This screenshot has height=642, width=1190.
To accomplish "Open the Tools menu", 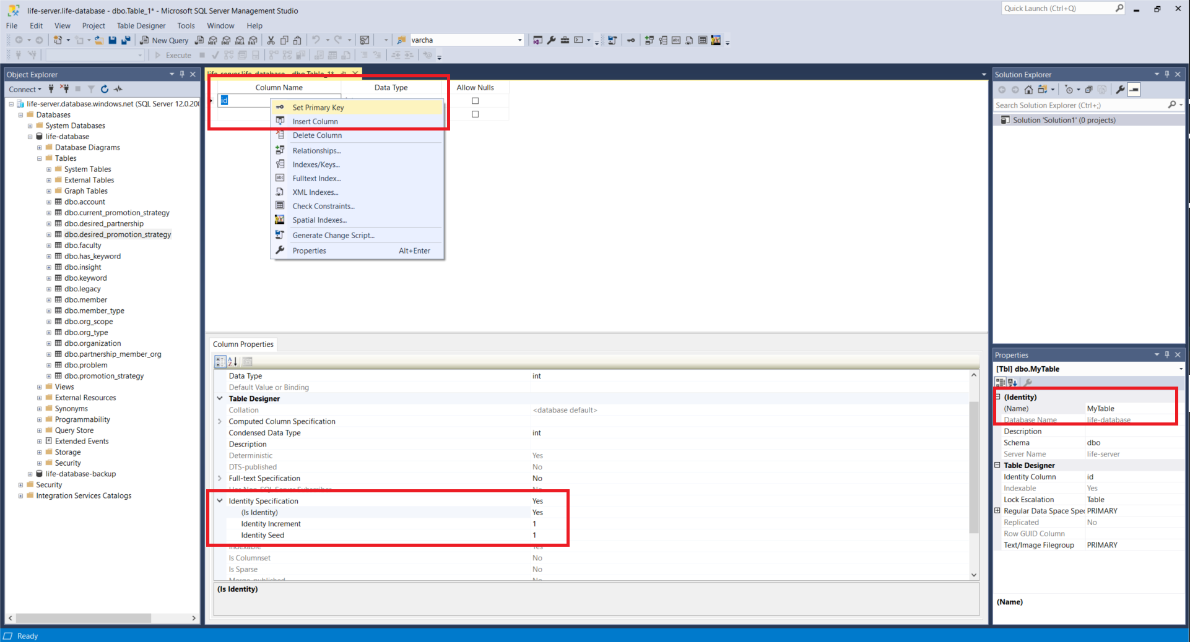I will (186, 25).
